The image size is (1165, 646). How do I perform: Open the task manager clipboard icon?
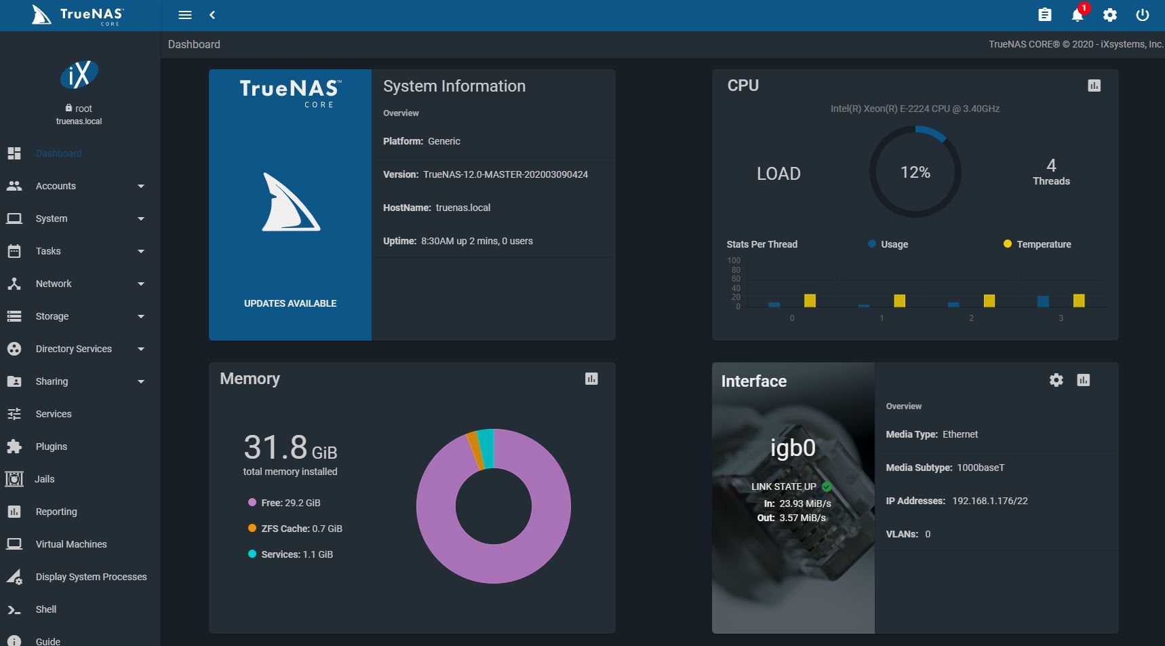pyautogui.click(x=1045, y=15)
